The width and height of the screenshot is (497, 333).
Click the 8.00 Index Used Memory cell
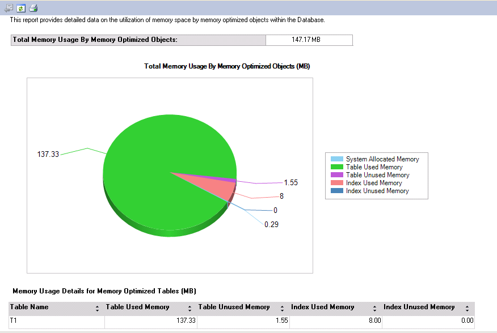click(x=336, y=321)
